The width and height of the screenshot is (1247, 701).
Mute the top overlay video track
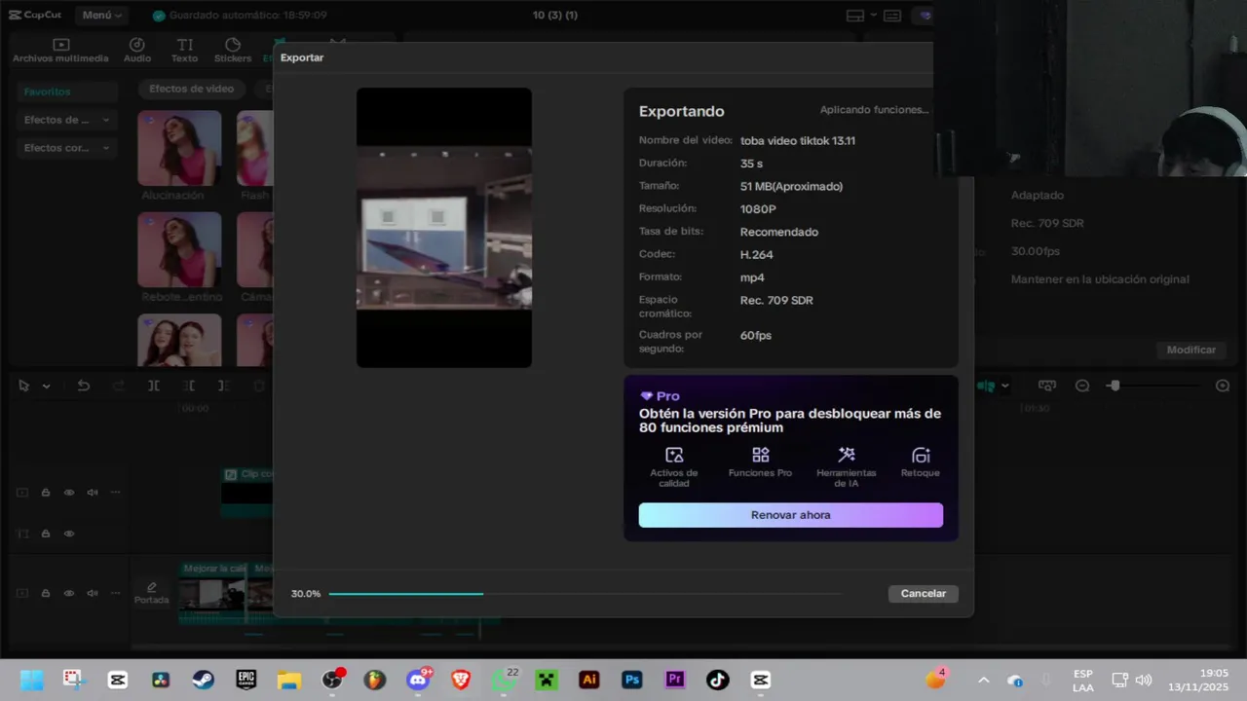click(x=93, y=493)
